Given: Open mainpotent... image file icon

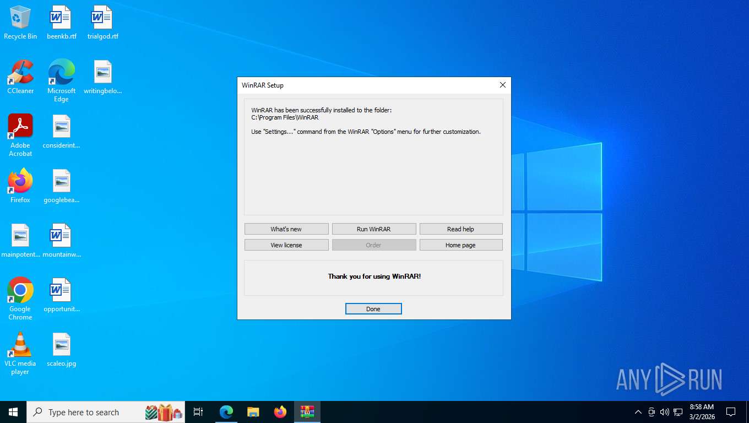Looking at the screenshot, I should point(20,241).
